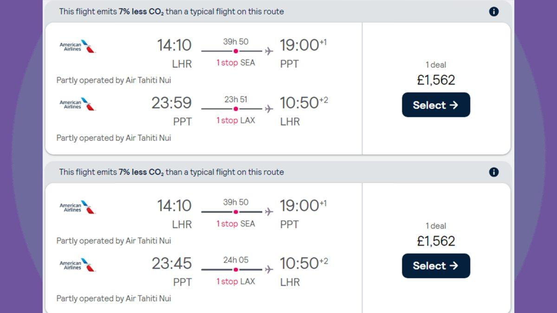Click the pink stop dot on the 24h 05 route
Viewport: 557px width, 313px height.
coord(236,269)
